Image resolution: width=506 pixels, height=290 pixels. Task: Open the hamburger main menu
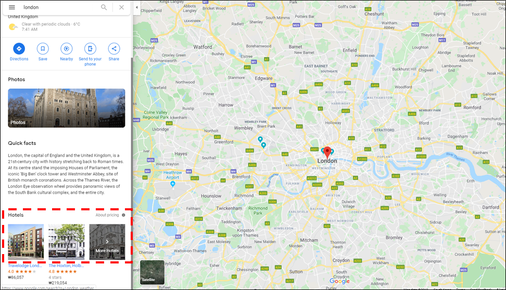coord(12,7)
